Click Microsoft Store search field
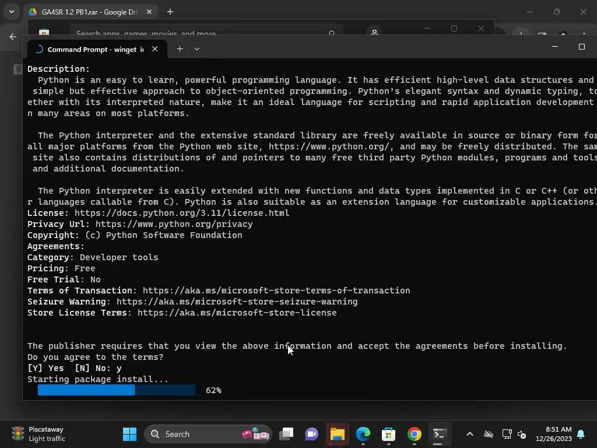The height and width of the screenshot is (448, 597). tap(206, 32)
